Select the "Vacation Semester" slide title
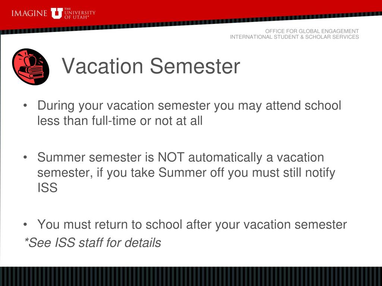Viewport: 382px width, 286px height. [x=151, y=66]
